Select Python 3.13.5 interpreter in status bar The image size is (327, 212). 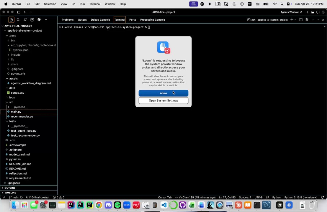point(301,197)
